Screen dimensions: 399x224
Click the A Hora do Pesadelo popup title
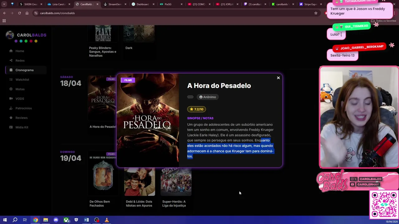click(219, 86)
